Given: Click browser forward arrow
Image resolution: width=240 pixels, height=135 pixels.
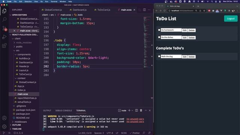Looking at the screenshot, I should 160,11.
